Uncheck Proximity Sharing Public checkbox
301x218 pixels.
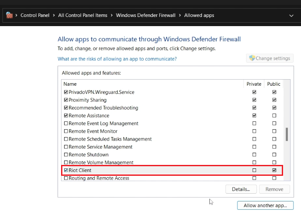[x=274, y=100]
